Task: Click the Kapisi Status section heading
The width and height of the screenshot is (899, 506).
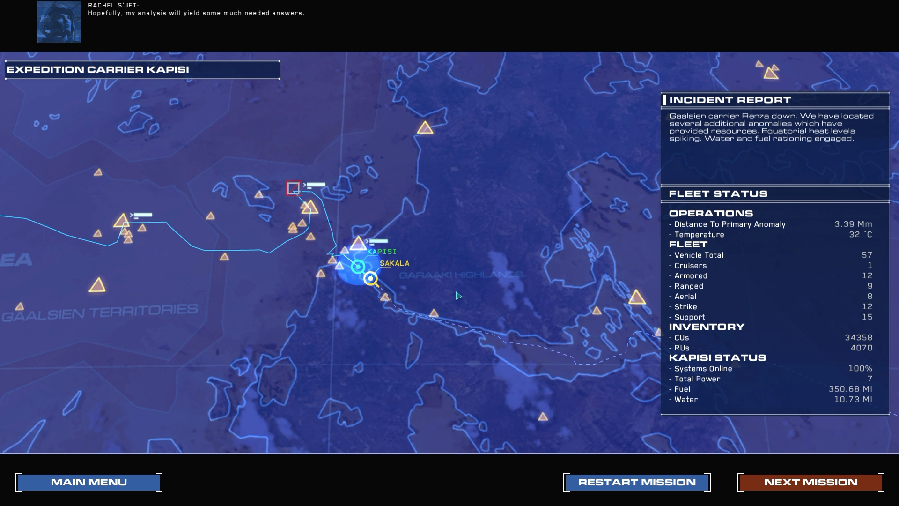Action: [717, 358]
